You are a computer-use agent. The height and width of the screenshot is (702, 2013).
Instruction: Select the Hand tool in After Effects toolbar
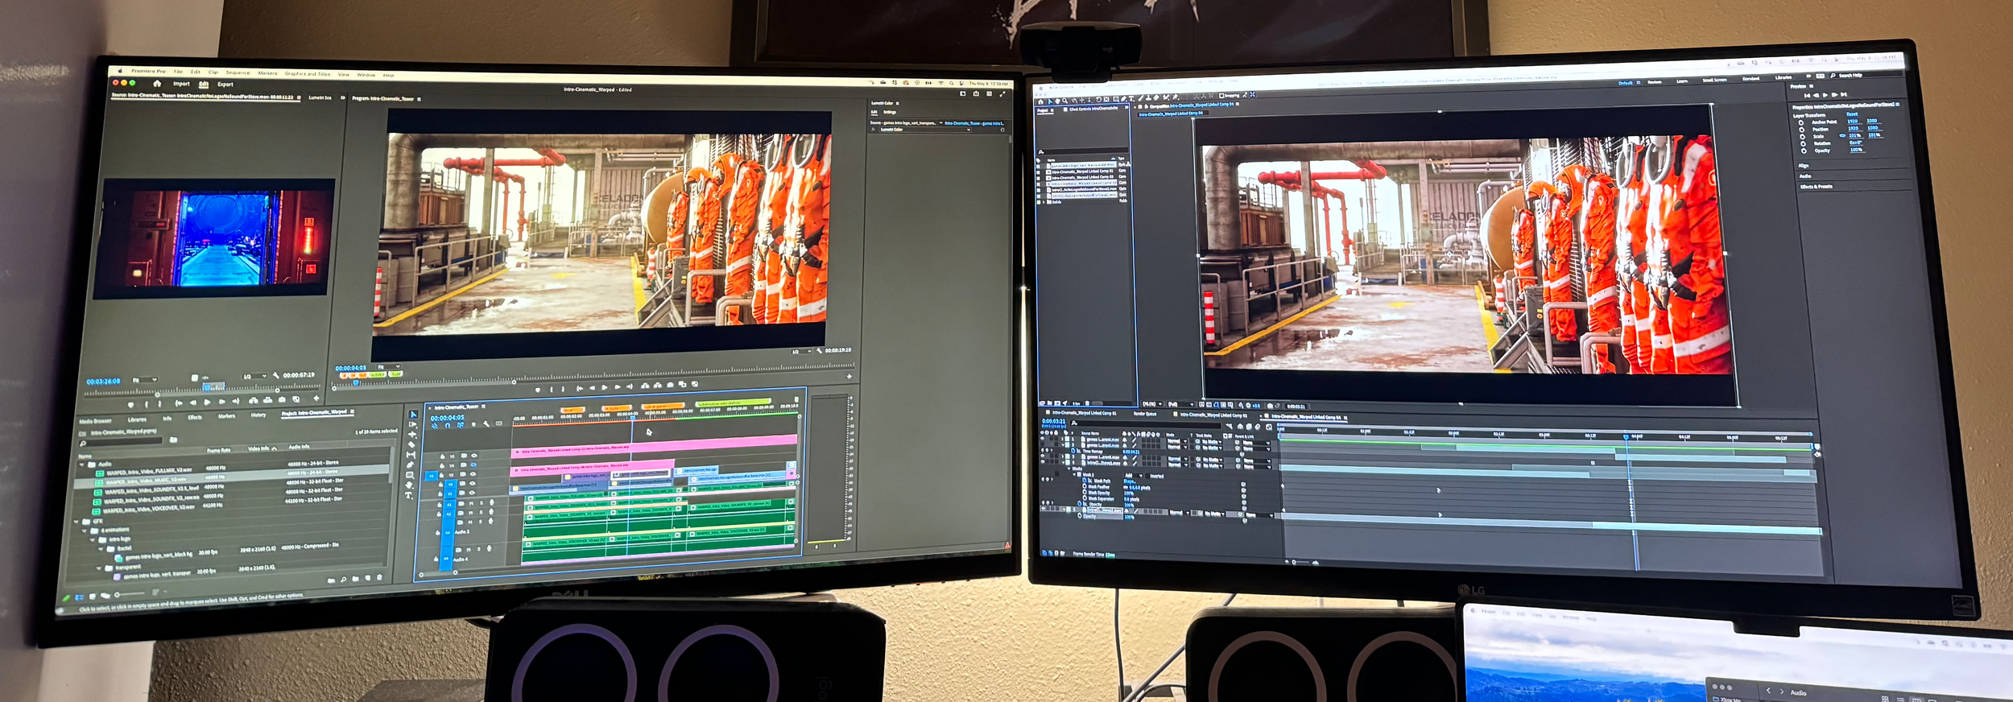point(1057,101)
